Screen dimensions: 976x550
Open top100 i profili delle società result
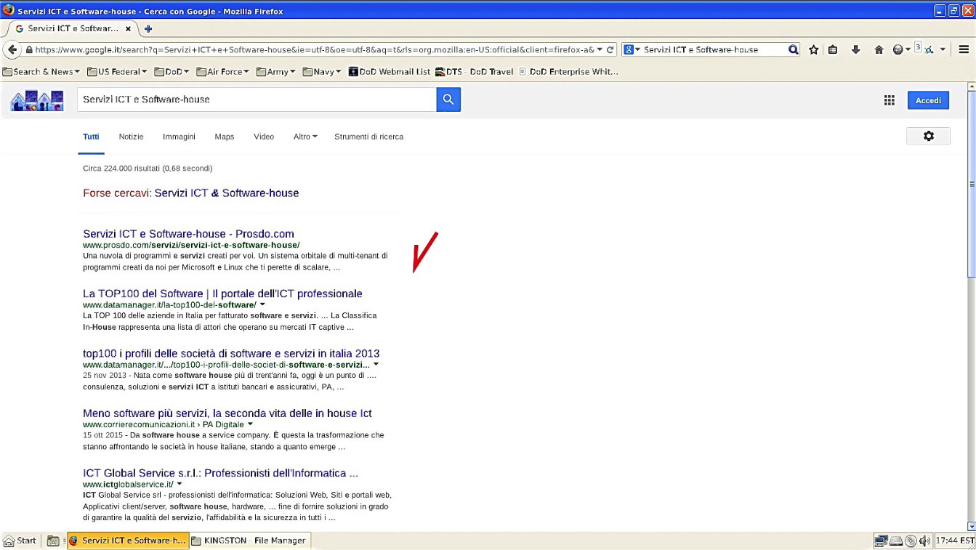pyautogui.click(x=231, y=354)
